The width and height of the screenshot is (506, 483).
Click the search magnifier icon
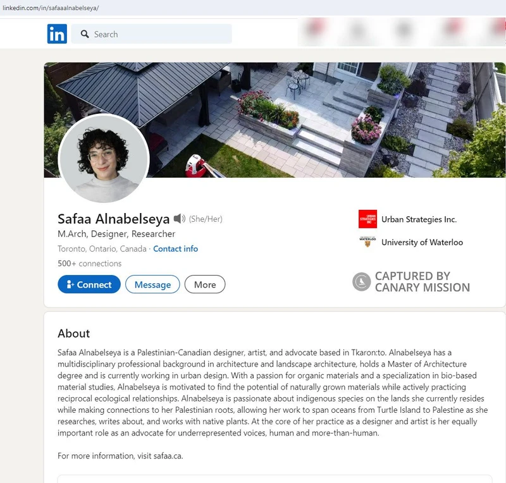85,34
